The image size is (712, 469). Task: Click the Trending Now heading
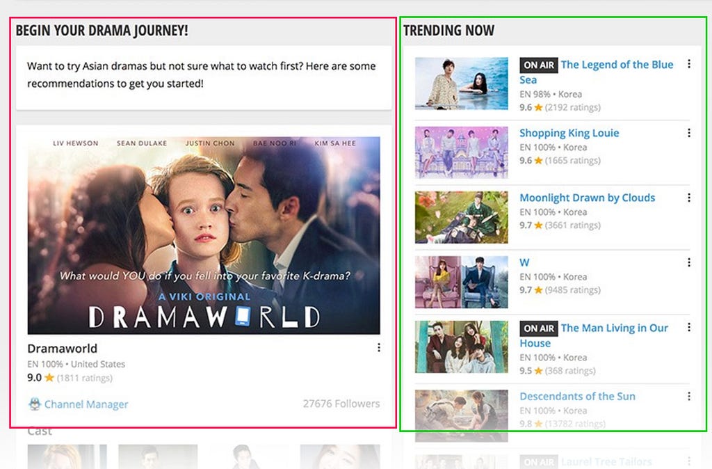448,31
